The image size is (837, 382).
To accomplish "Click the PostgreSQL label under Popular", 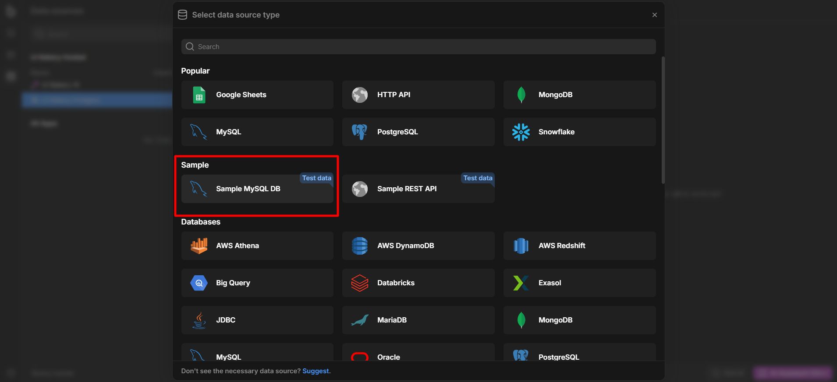I will point(397,132).
